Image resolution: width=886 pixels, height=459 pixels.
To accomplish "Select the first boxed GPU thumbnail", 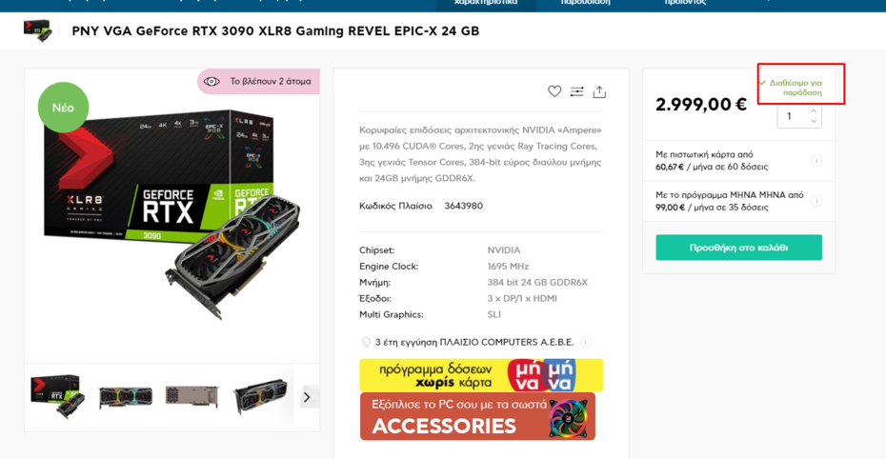I will click(x=58, y=396).
